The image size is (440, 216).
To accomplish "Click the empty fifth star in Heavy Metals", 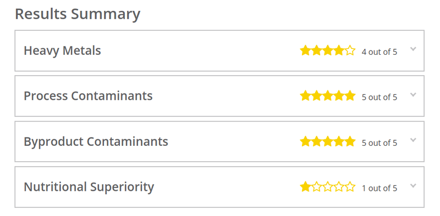I will click(350, 50).
